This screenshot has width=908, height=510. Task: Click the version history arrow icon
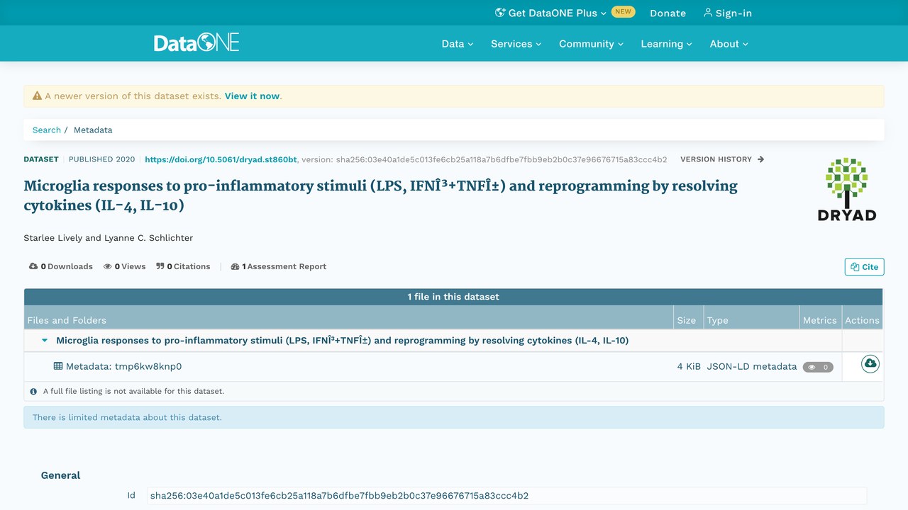click(760, 159)
